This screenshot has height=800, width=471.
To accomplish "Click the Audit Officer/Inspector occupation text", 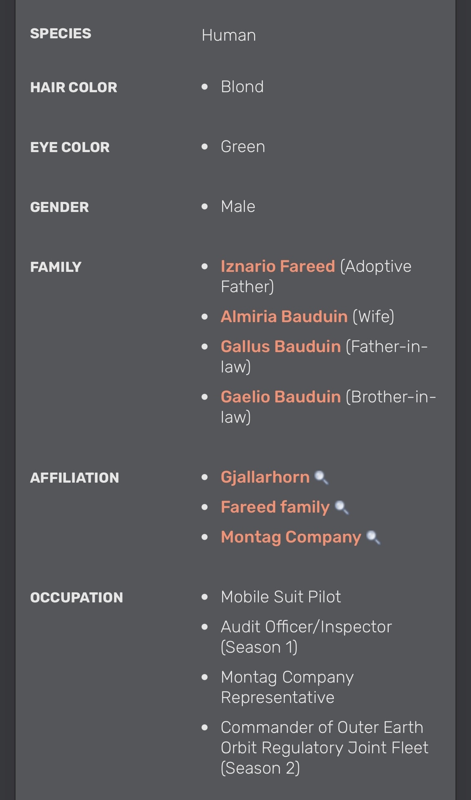I will coord(306,627).
